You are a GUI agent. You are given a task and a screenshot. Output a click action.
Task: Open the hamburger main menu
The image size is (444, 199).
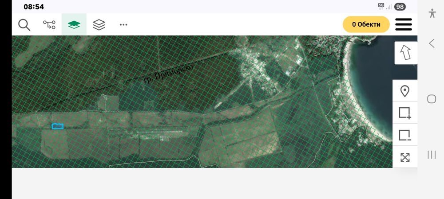click(x=404, y=24)
